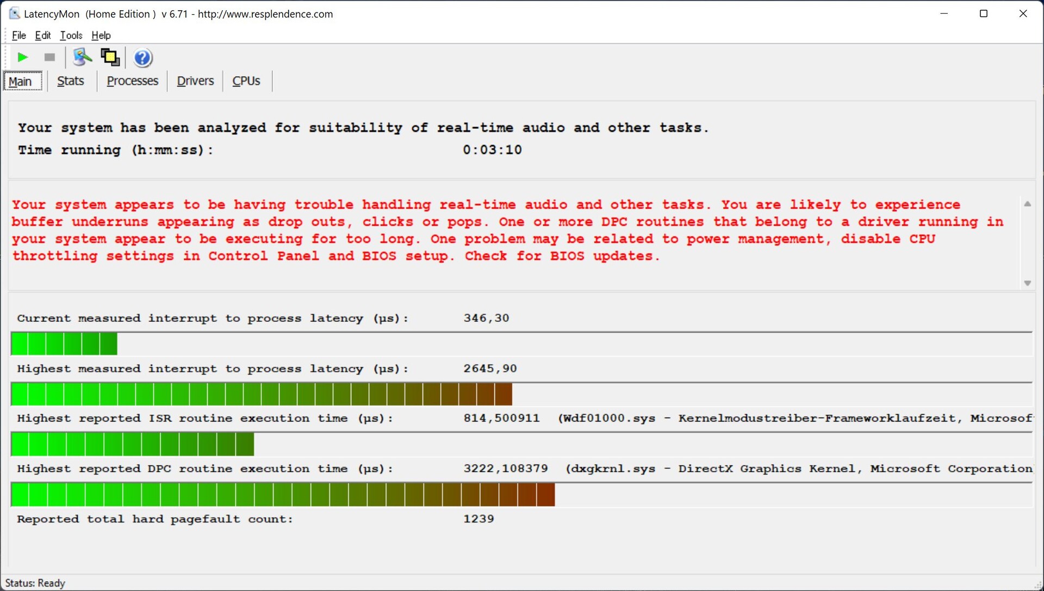
Task: Open help via the blue question mark icon
Action: pyautogui.click(x=142, y=58)
